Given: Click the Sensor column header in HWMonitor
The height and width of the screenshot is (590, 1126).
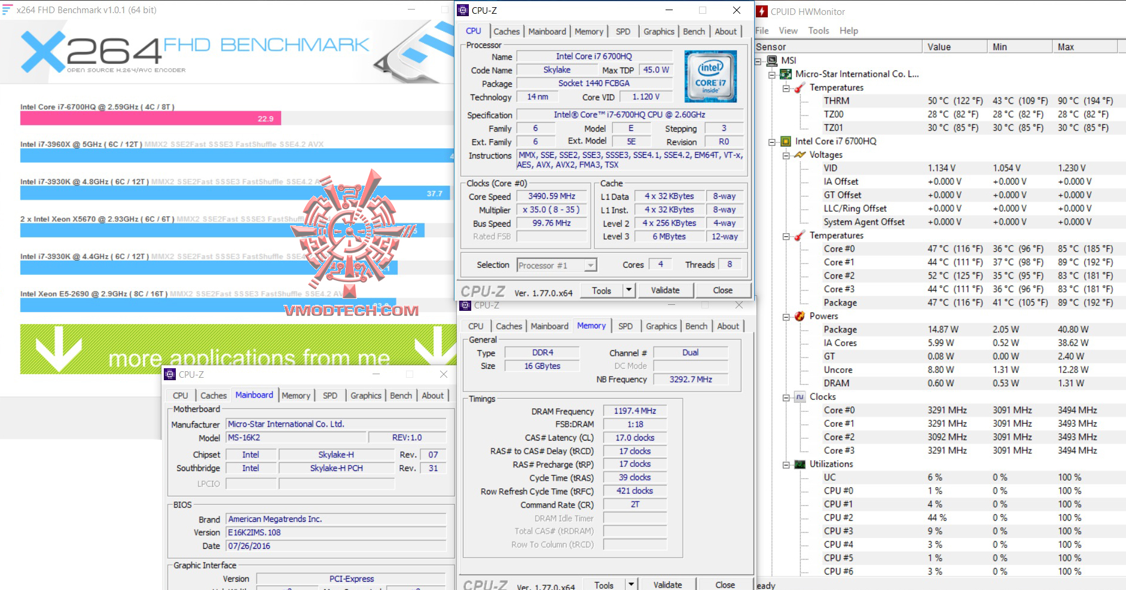Looking at the screenshot, I should pos(838,47).
